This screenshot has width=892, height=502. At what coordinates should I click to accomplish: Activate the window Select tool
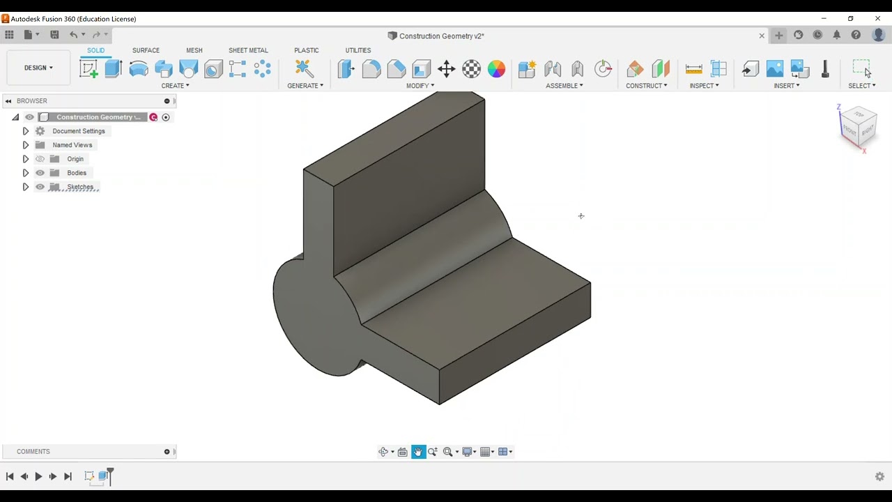pos(862,68)
